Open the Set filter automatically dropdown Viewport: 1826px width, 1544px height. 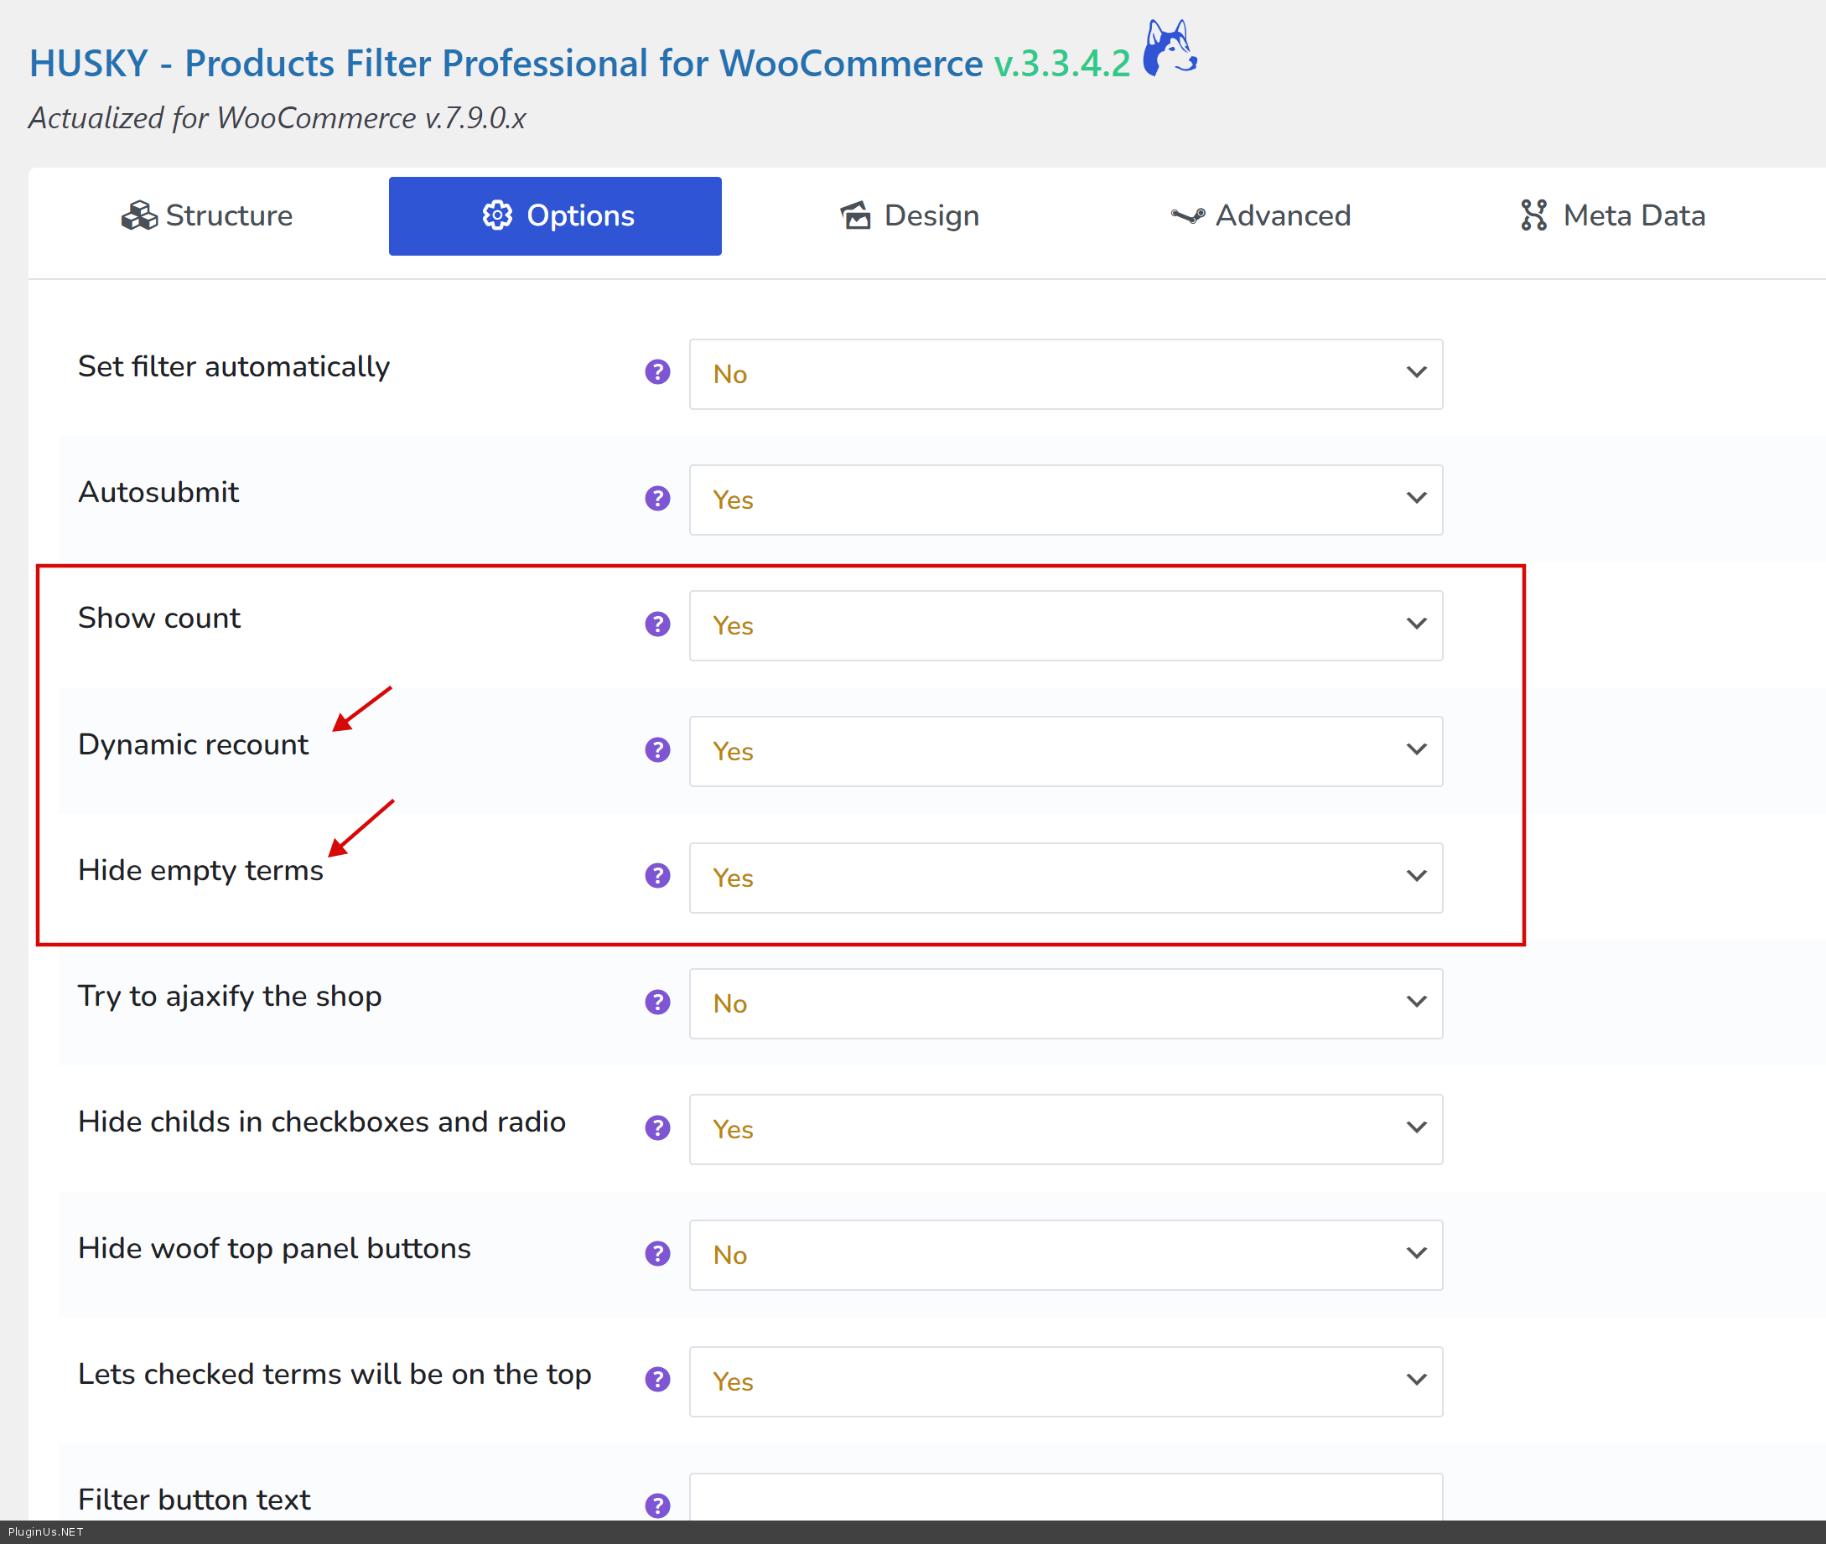[1066, 375]
